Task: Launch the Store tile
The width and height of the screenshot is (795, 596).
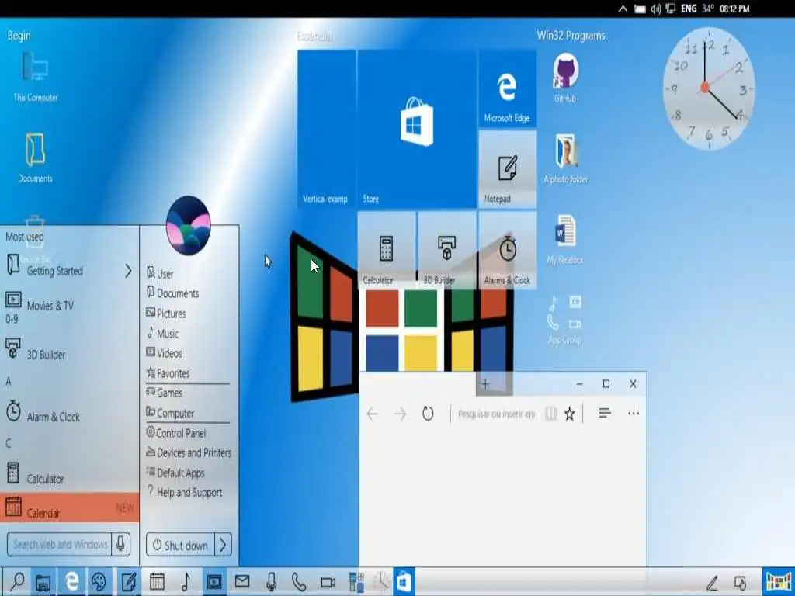Action: [417, 129]
